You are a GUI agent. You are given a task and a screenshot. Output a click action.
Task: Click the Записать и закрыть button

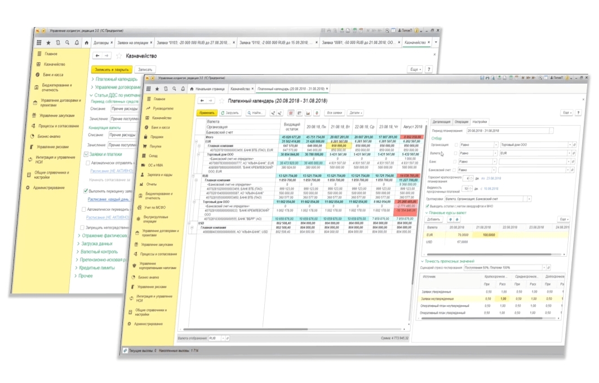pyautogui.click(x=112, y=69)
